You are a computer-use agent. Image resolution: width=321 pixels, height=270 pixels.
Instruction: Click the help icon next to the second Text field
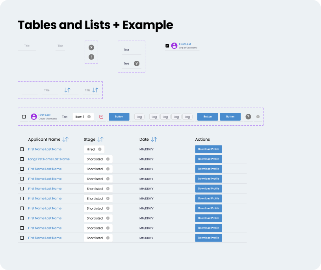click(x=136, y=63)
